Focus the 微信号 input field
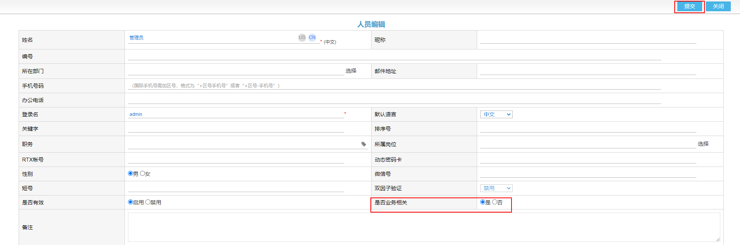 tap(588, 174)
